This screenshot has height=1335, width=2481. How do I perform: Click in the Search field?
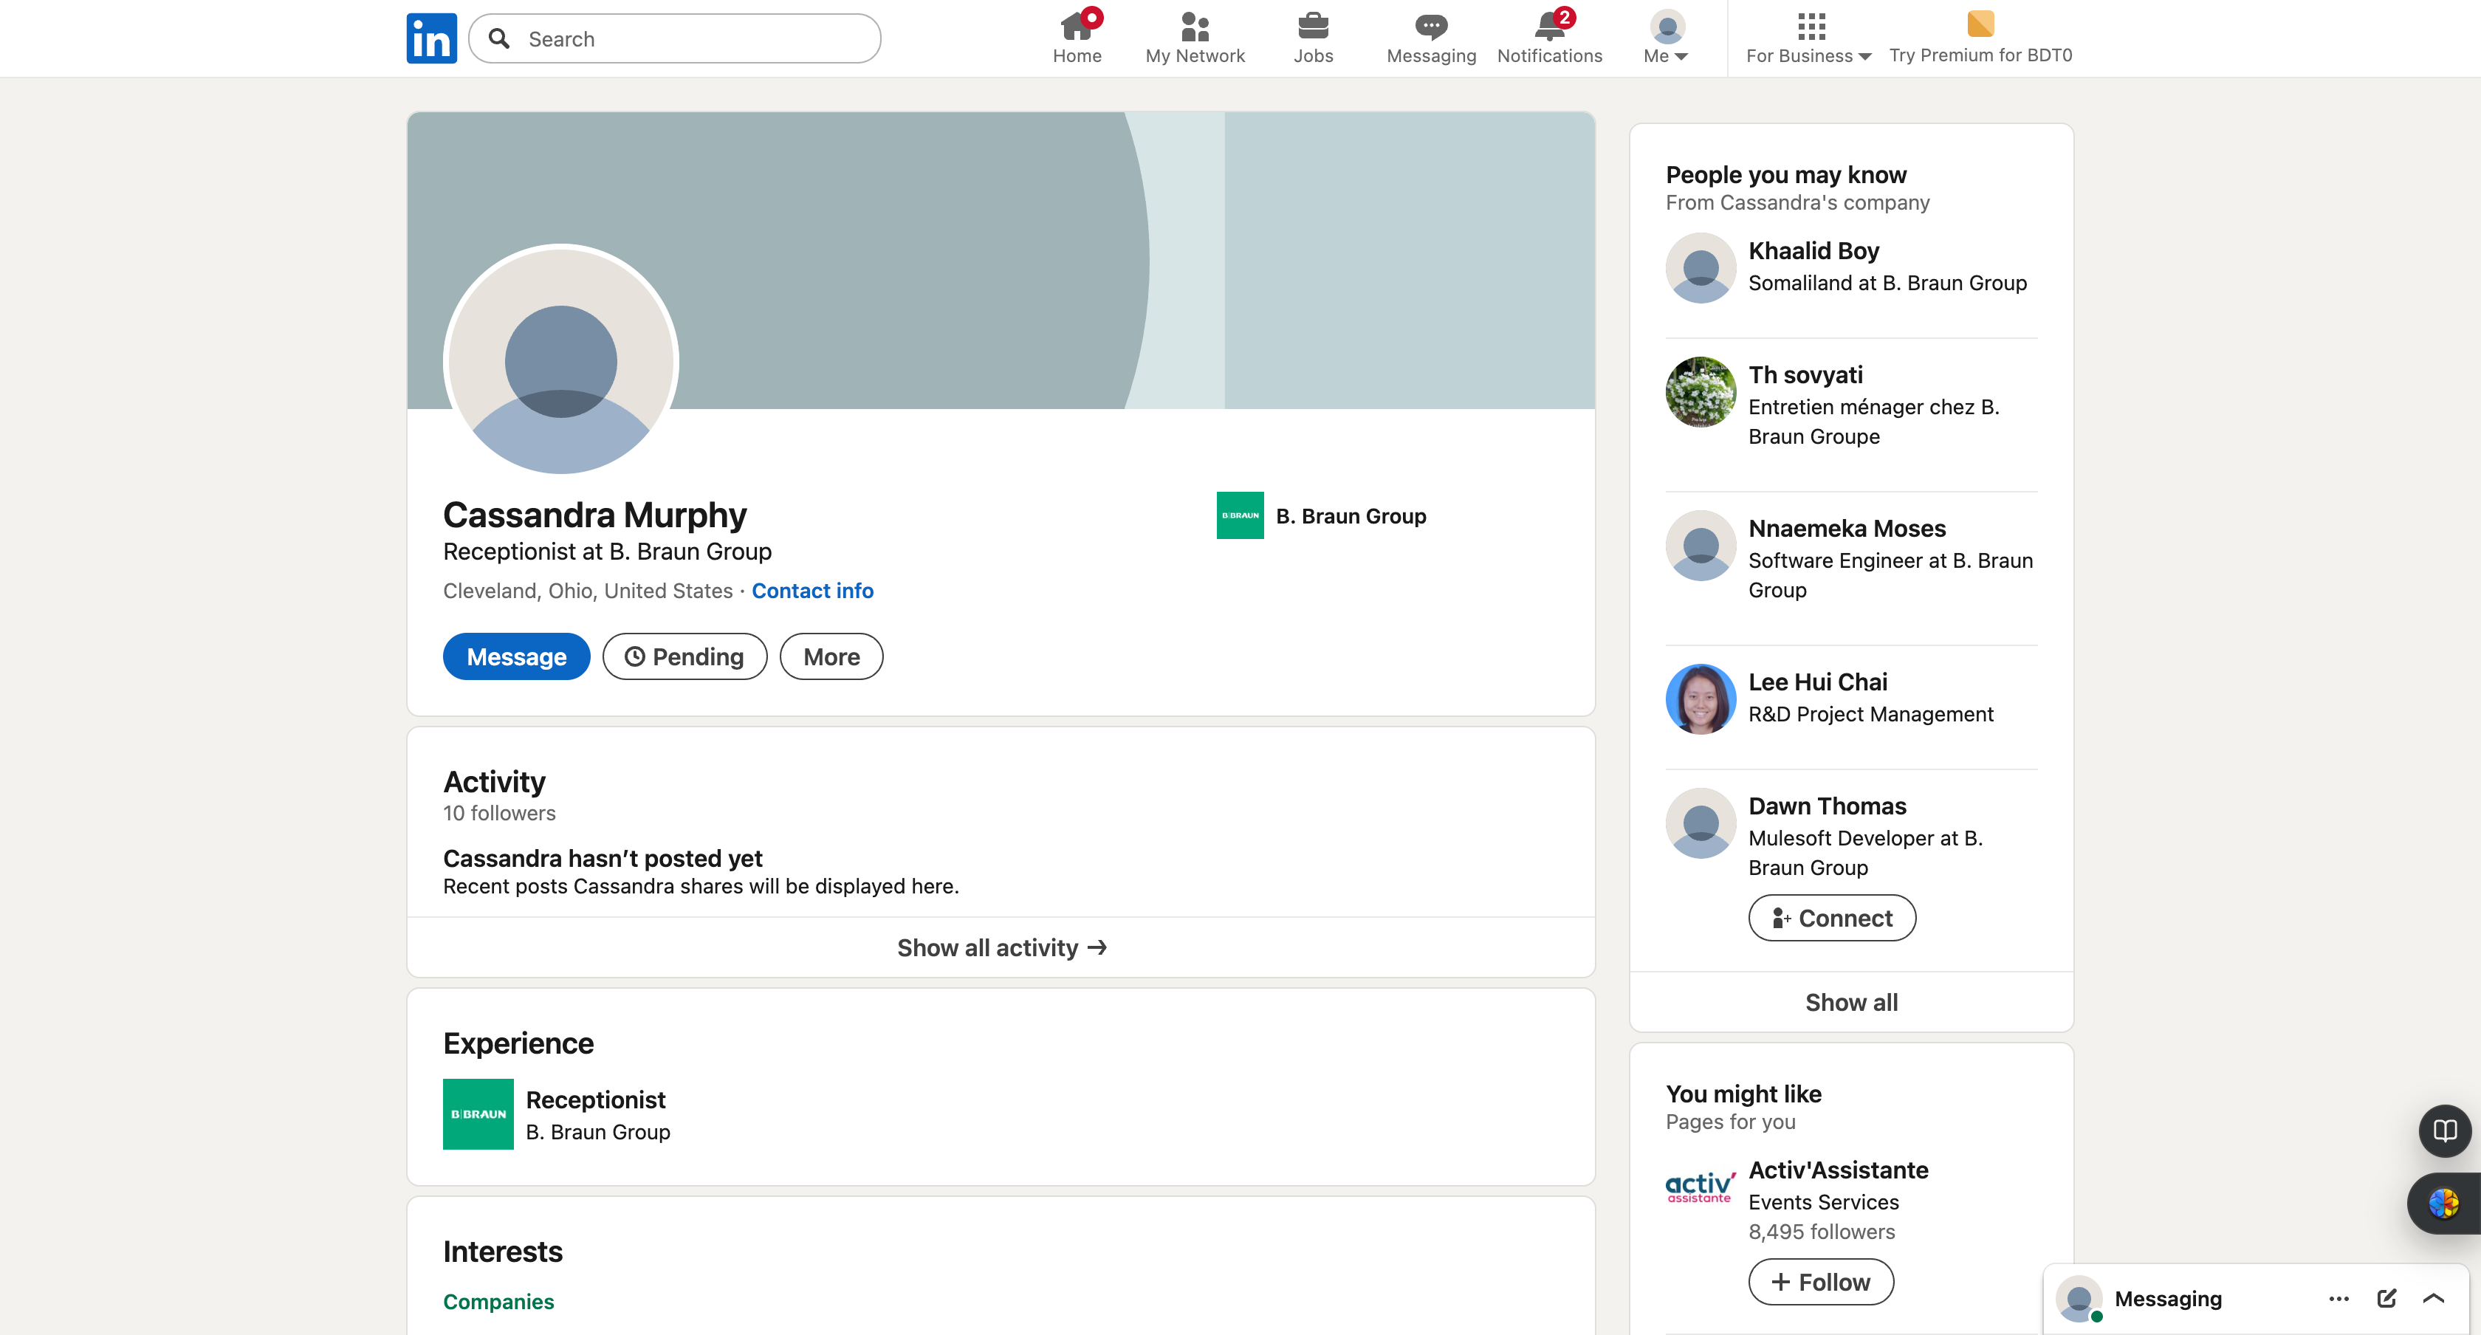pyautogui.click(x=693, y=38)
